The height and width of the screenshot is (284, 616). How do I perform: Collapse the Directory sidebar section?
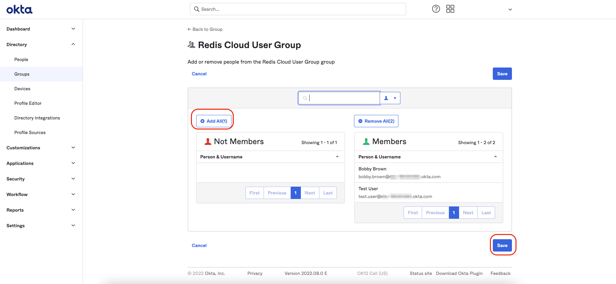tap(73, 44)
